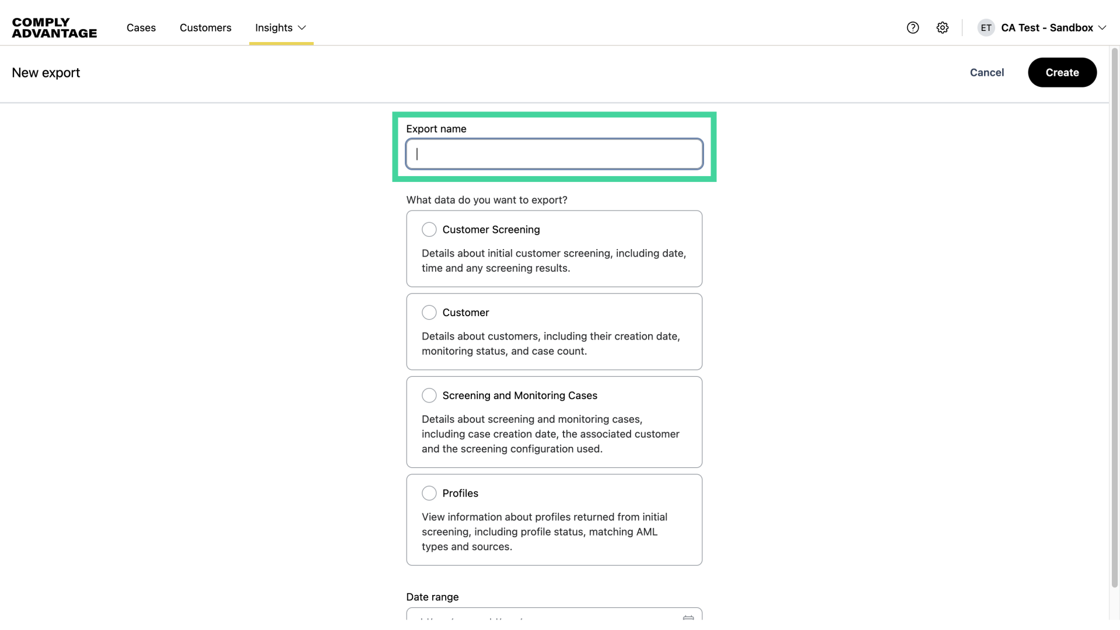Cancel the new export

pos(986,72)
